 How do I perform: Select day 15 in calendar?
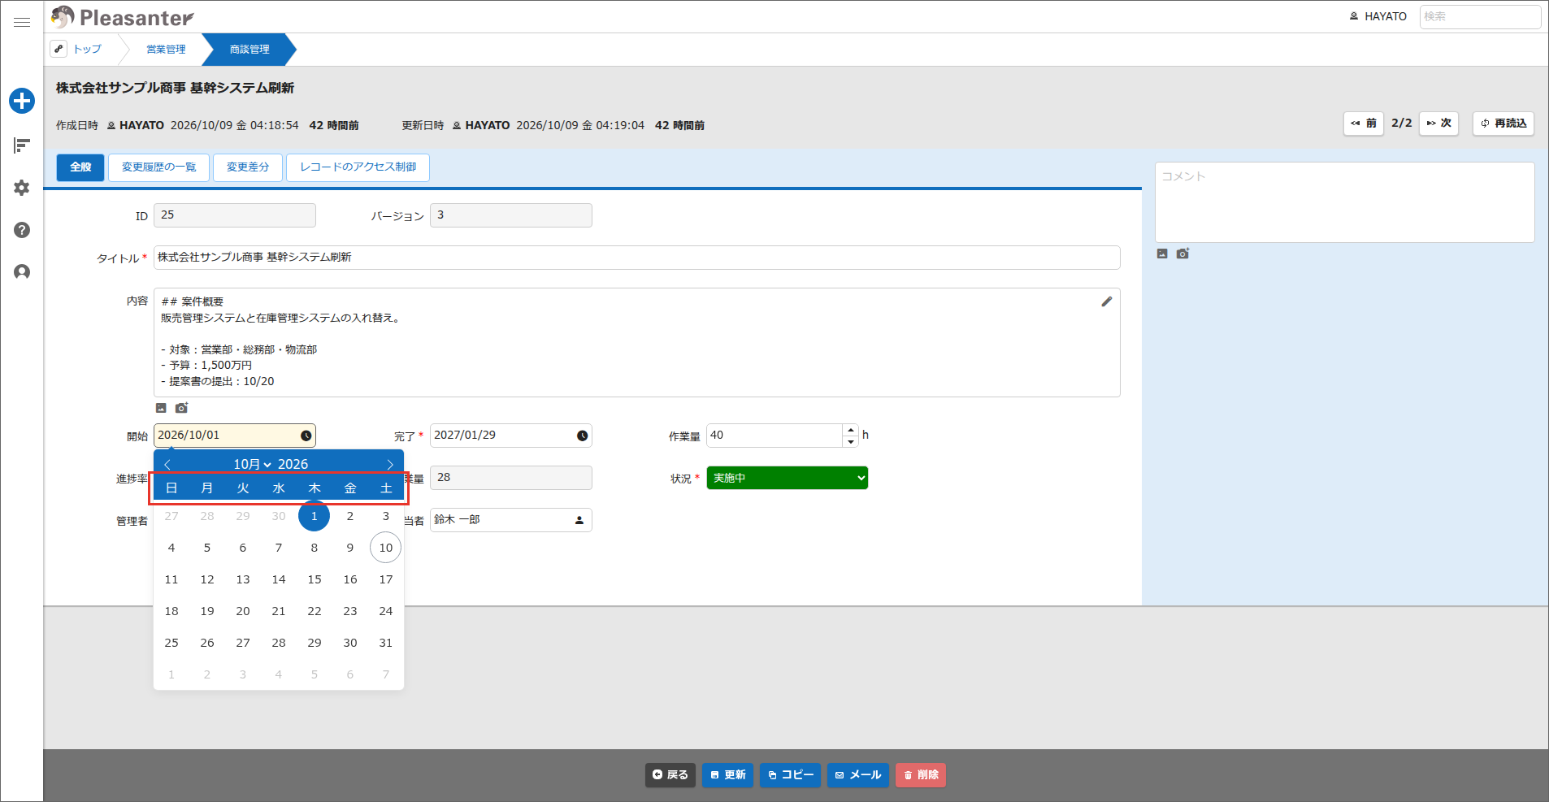[x=315, y=579]
